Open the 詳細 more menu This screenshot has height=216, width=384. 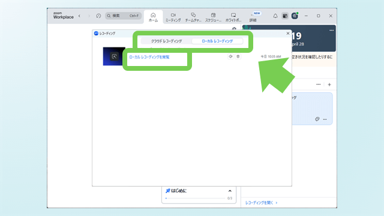click(253, 17)
